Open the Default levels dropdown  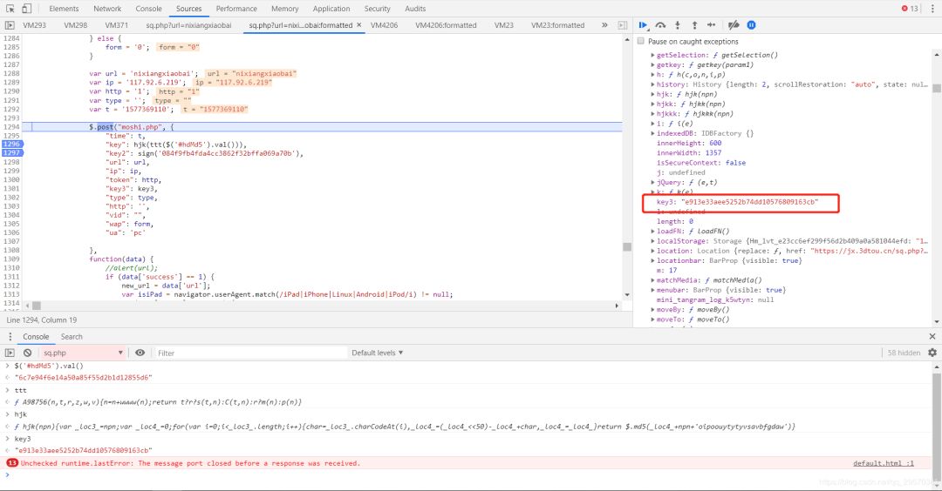(378, 353)
